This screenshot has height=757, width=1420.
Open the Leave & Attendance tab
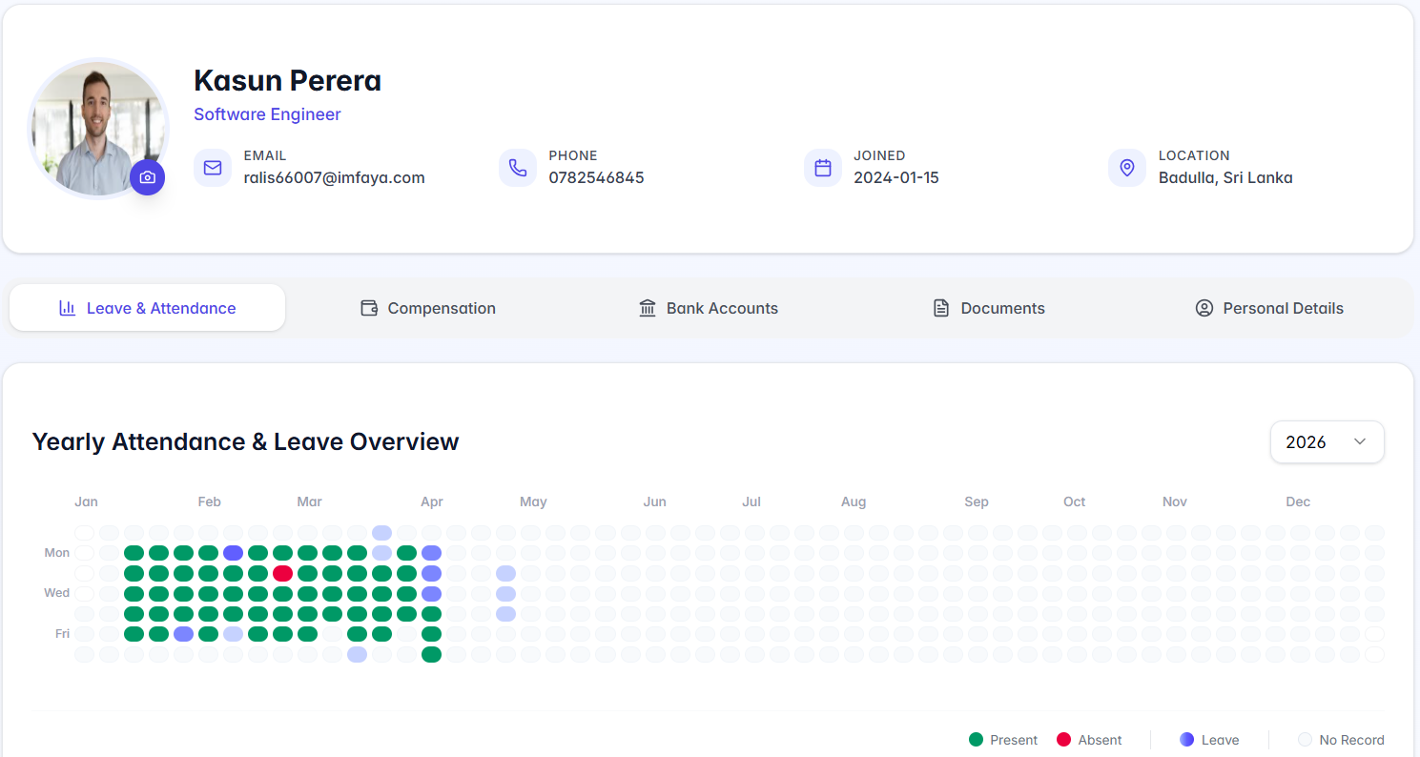[148, 308]
